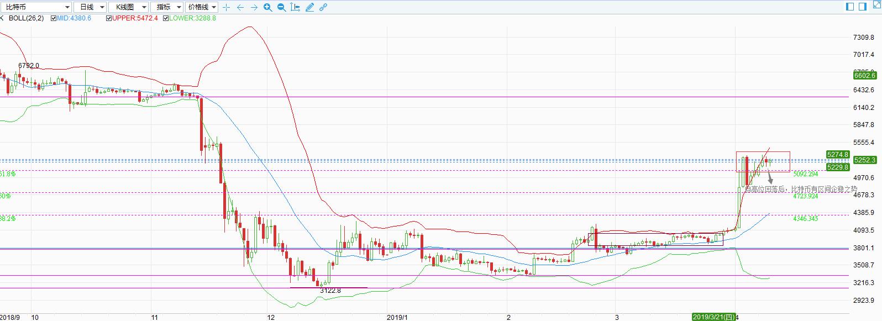The height and width of the screenshot is (321, 882).
Task: Toggle the left side panel layout icon
Action: point(851,7)
